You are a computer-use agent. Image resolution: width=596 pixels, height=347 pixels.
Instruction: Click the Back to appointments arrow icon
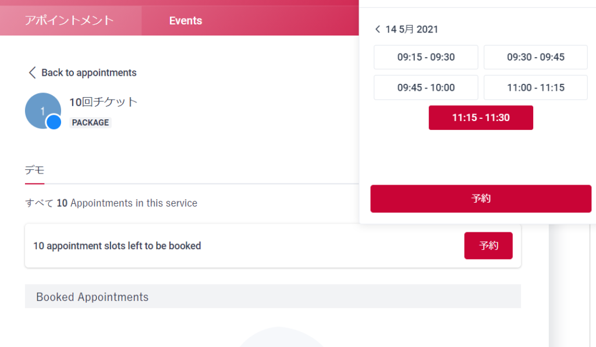pos(33,73)
